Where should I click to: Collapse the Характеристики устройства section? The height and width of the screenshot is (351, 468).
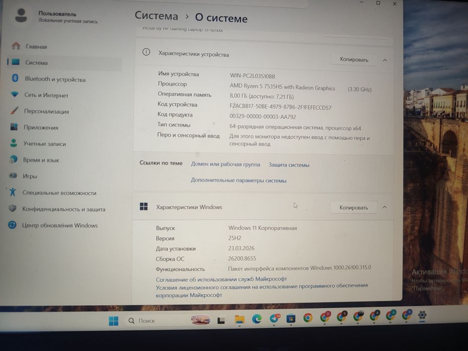[385, 60]
